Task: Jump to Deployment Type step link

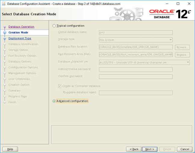Action: pos(20,38)
